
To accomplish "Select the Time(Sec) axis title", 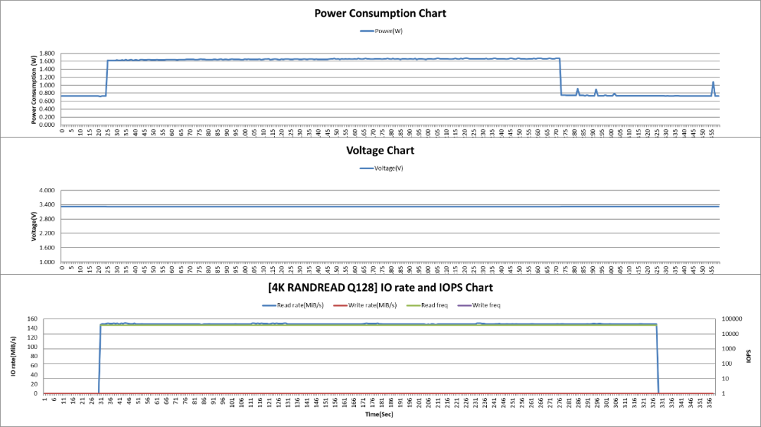I will [x=380, y=414].
